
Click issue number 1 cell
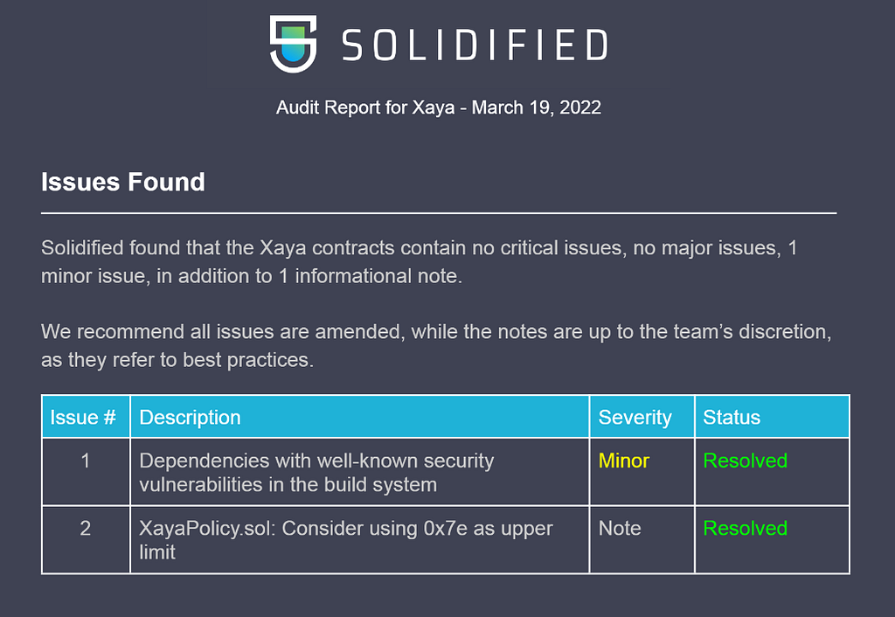pyautogui.click(x=86, y=472)
